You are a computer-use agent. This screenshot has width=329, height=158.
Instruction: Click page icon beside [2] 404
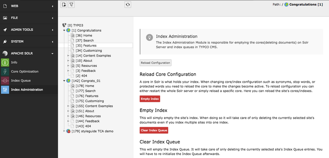(x=72, y=76)
